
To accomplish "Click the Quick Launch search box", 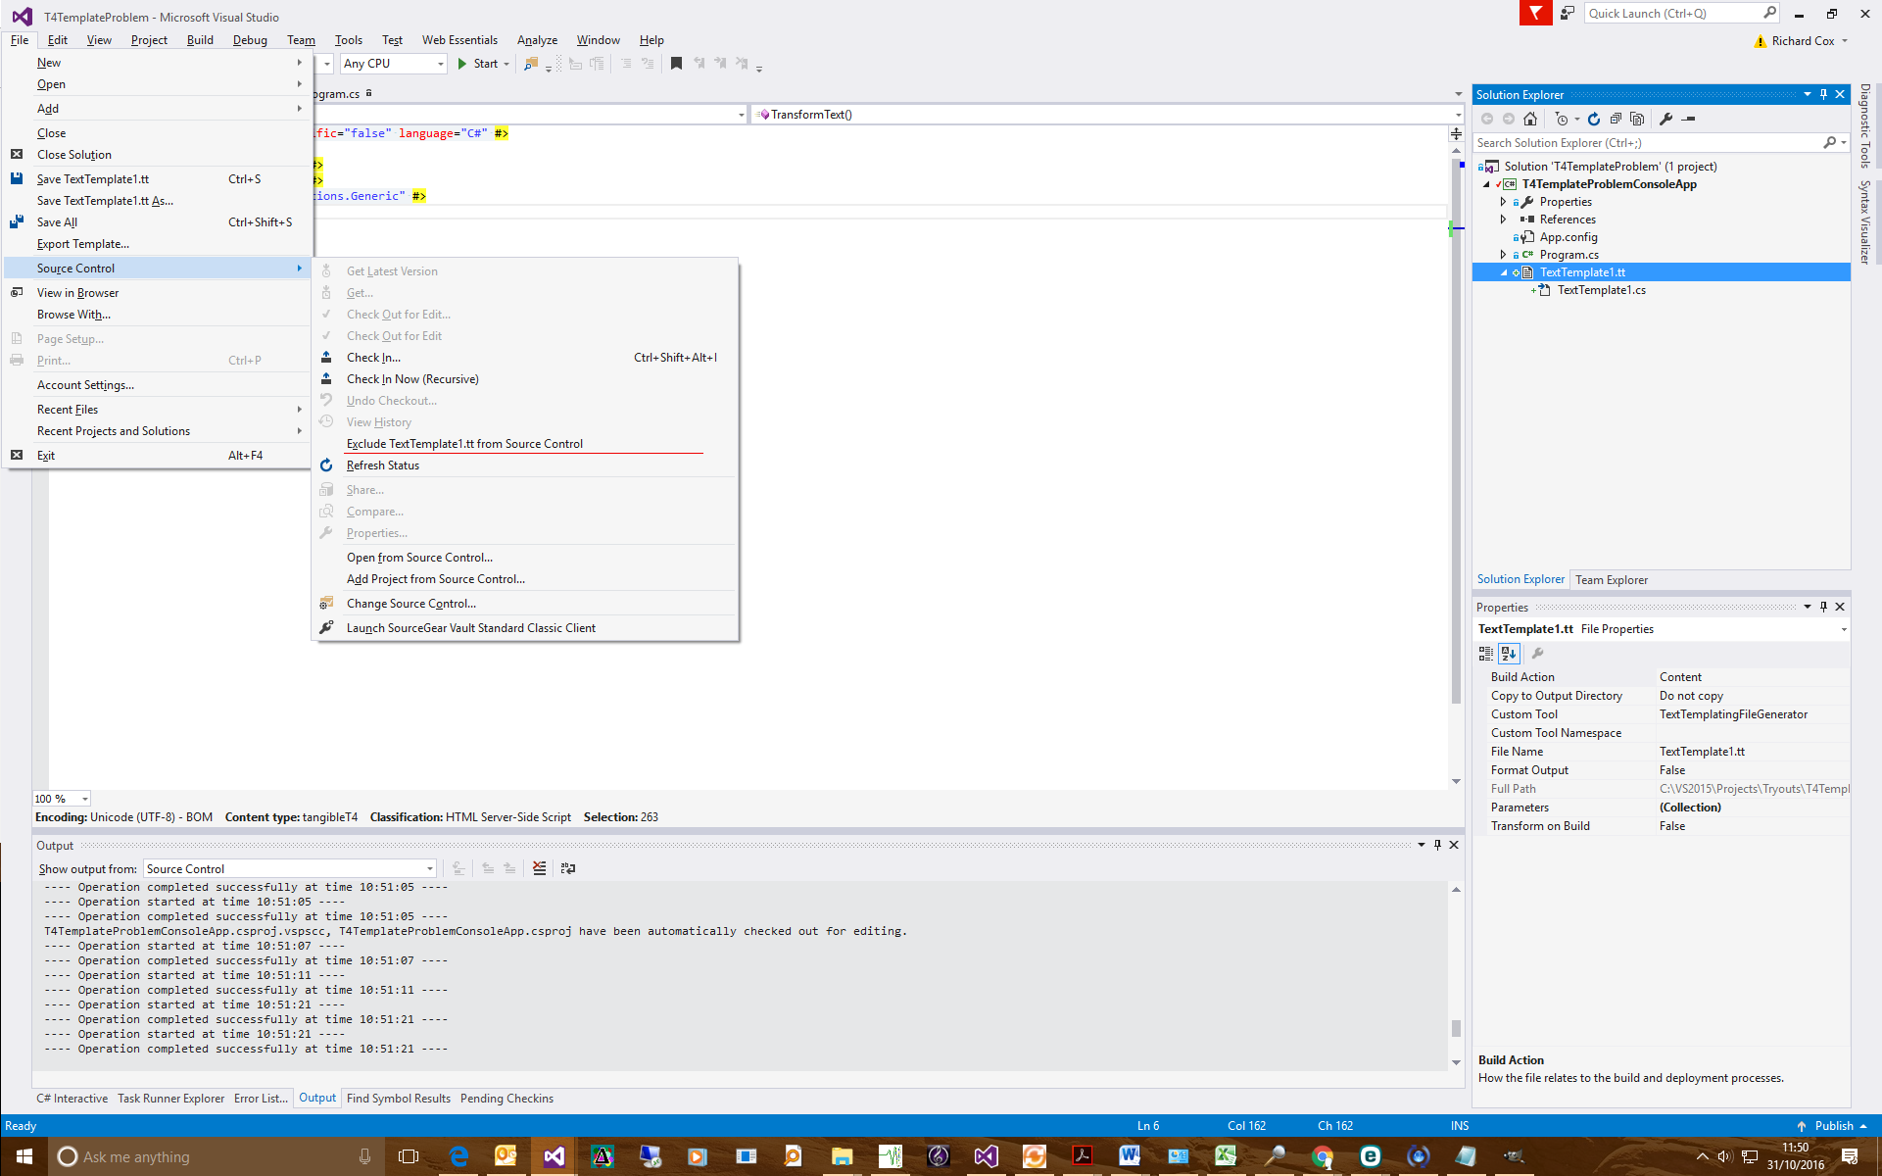I will [1681, 13].
